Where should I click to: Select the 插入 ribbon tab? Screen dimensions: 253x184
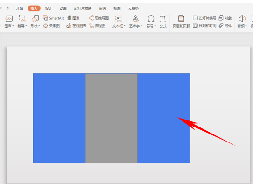click(x=34, y=8)
